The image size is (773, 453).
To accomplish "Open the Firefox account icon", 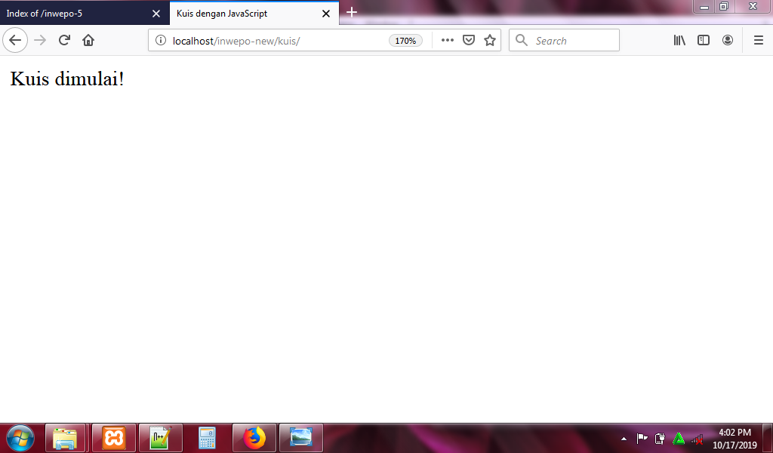I will (728, 41).
